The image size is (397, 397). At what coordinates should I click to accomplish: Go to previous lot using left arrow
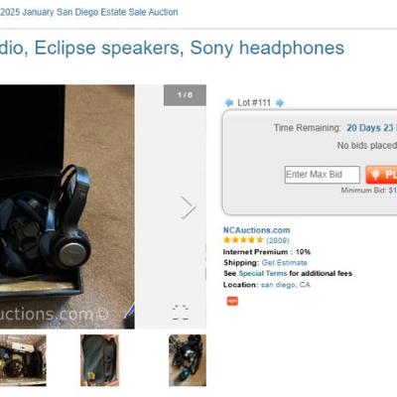[229, 103]
